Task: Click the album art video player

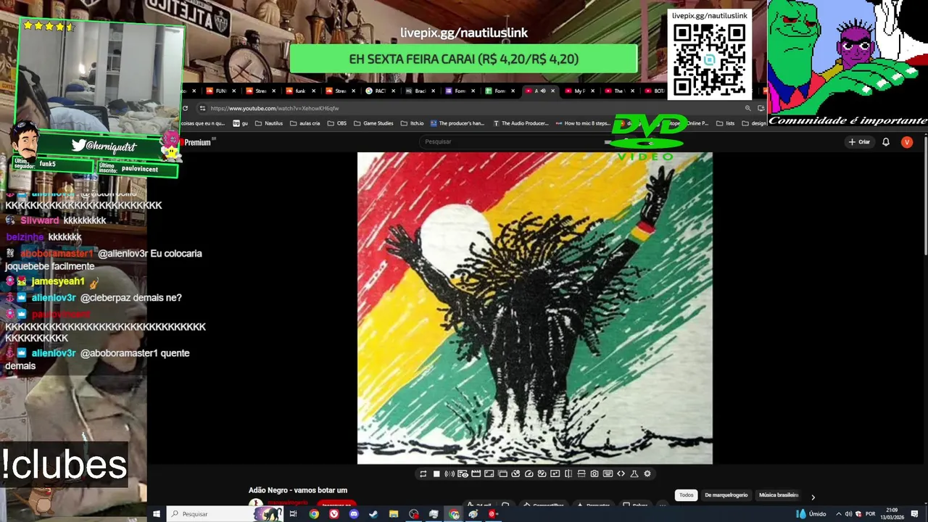Action: [x=535, y=308]
